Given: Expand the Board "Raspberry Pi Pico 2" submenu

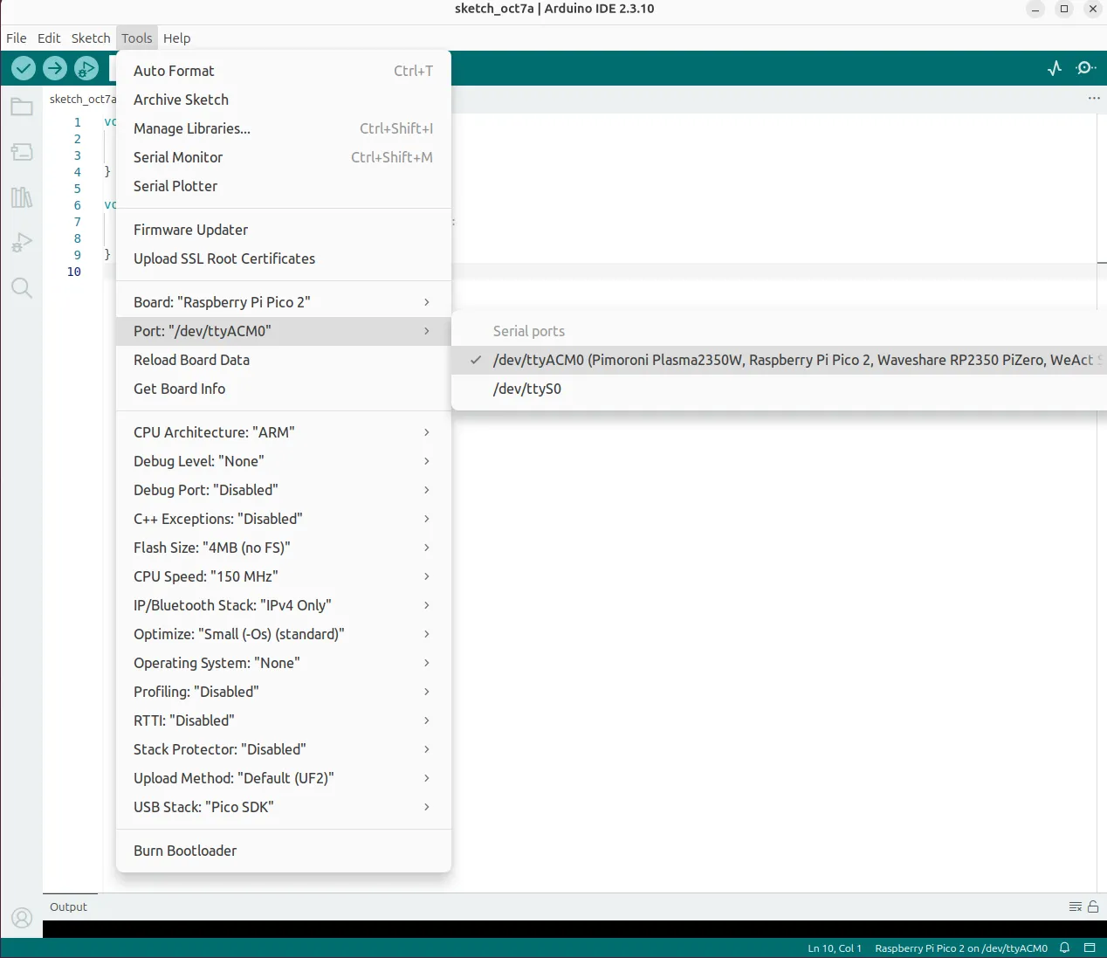Looking at the screenshot, I should [284, 302].
